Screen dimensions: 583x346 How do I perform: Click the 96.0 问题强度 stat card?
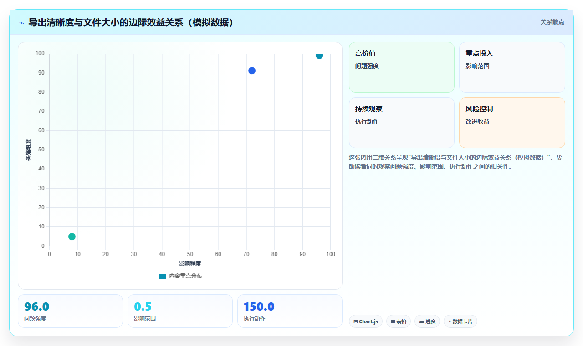tap(70, 311)
